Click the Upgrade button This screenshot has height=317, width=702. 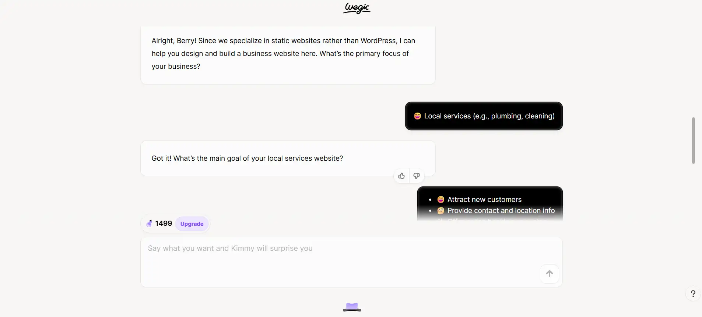pyautogui.click(x=192, y=224)
